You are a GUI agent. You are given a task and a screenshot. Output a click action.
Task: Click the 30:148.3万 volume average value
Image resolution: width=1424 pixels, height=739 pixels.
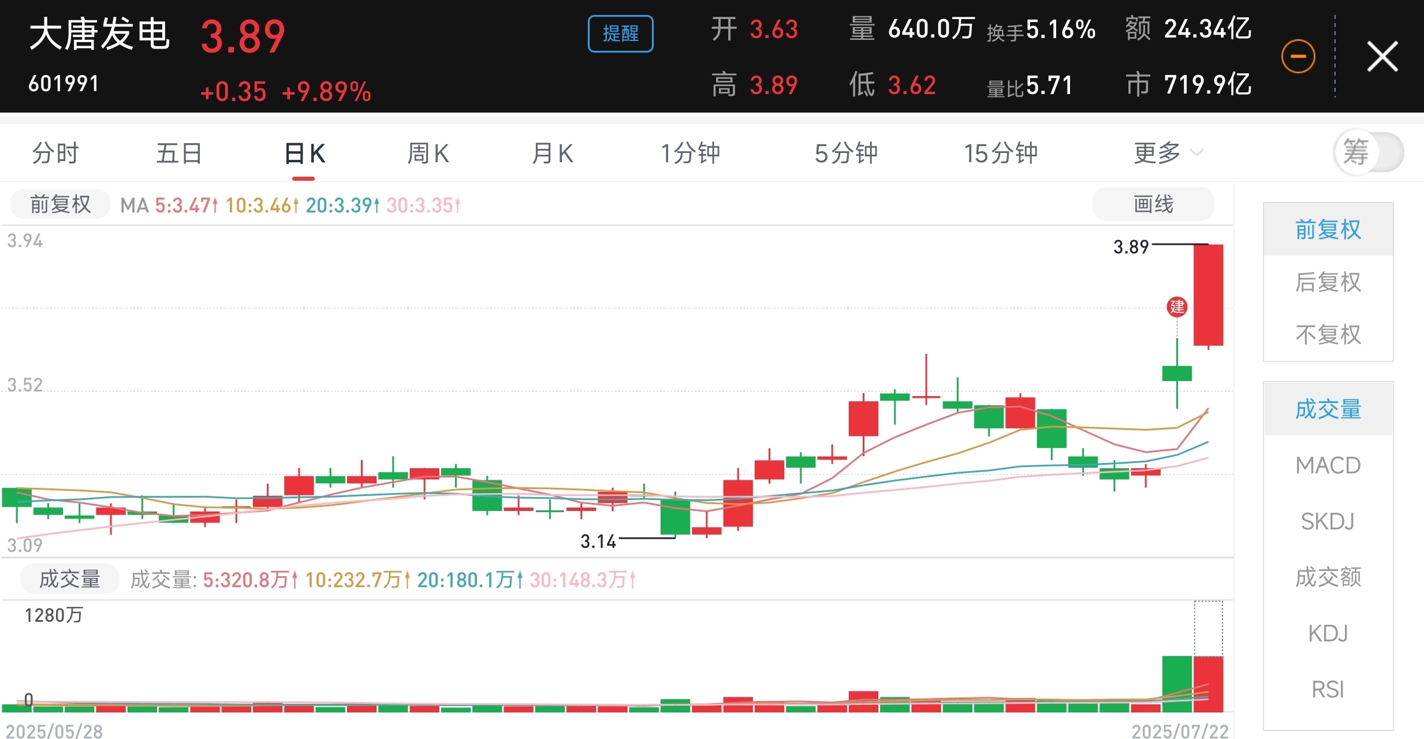click(x=583, y=580)
